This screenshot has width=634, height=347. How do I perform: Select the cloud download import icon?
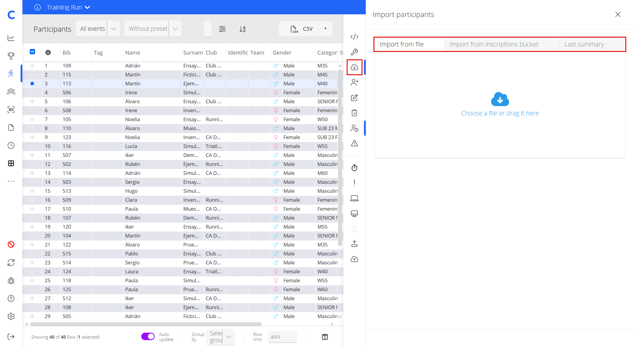click(x=354, y=67)
